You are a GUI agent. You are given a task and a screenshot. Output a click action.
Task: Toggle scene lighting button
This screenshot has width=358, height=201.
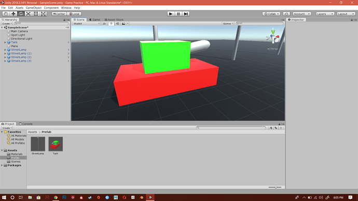[x=111, y=23]
